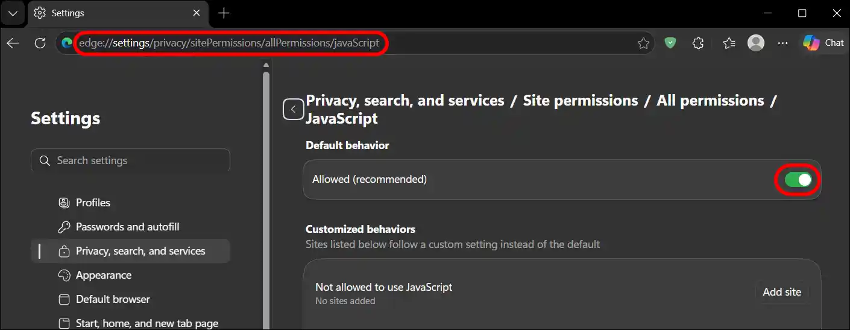Turn off the Allowed (recommended) JavaScript toggle
Screen dimensions: 850x330
tap(798, 179)
